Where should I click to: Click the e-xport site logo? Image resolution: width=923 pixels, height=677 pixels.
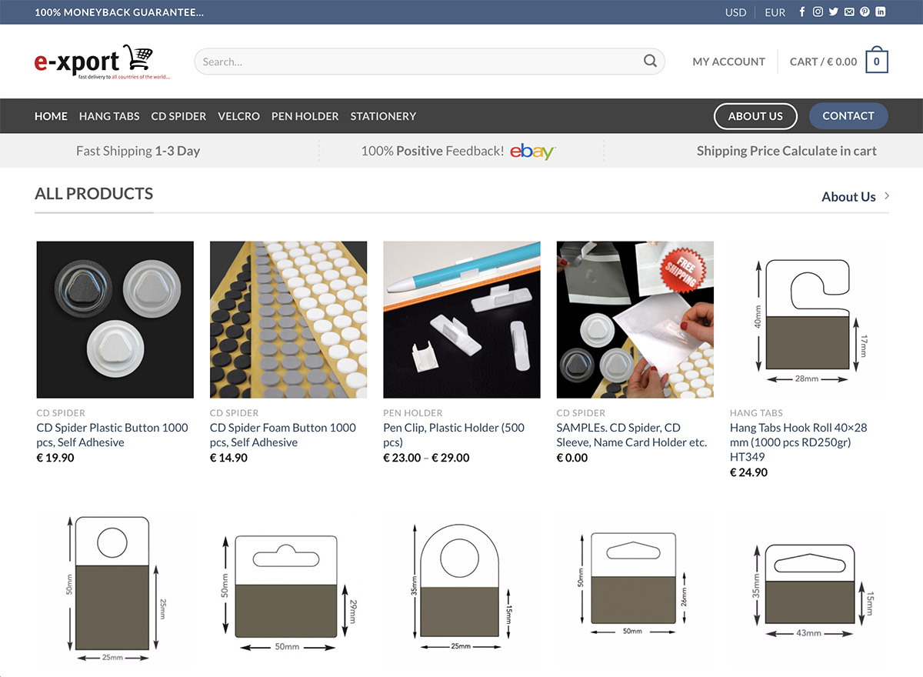94,62
